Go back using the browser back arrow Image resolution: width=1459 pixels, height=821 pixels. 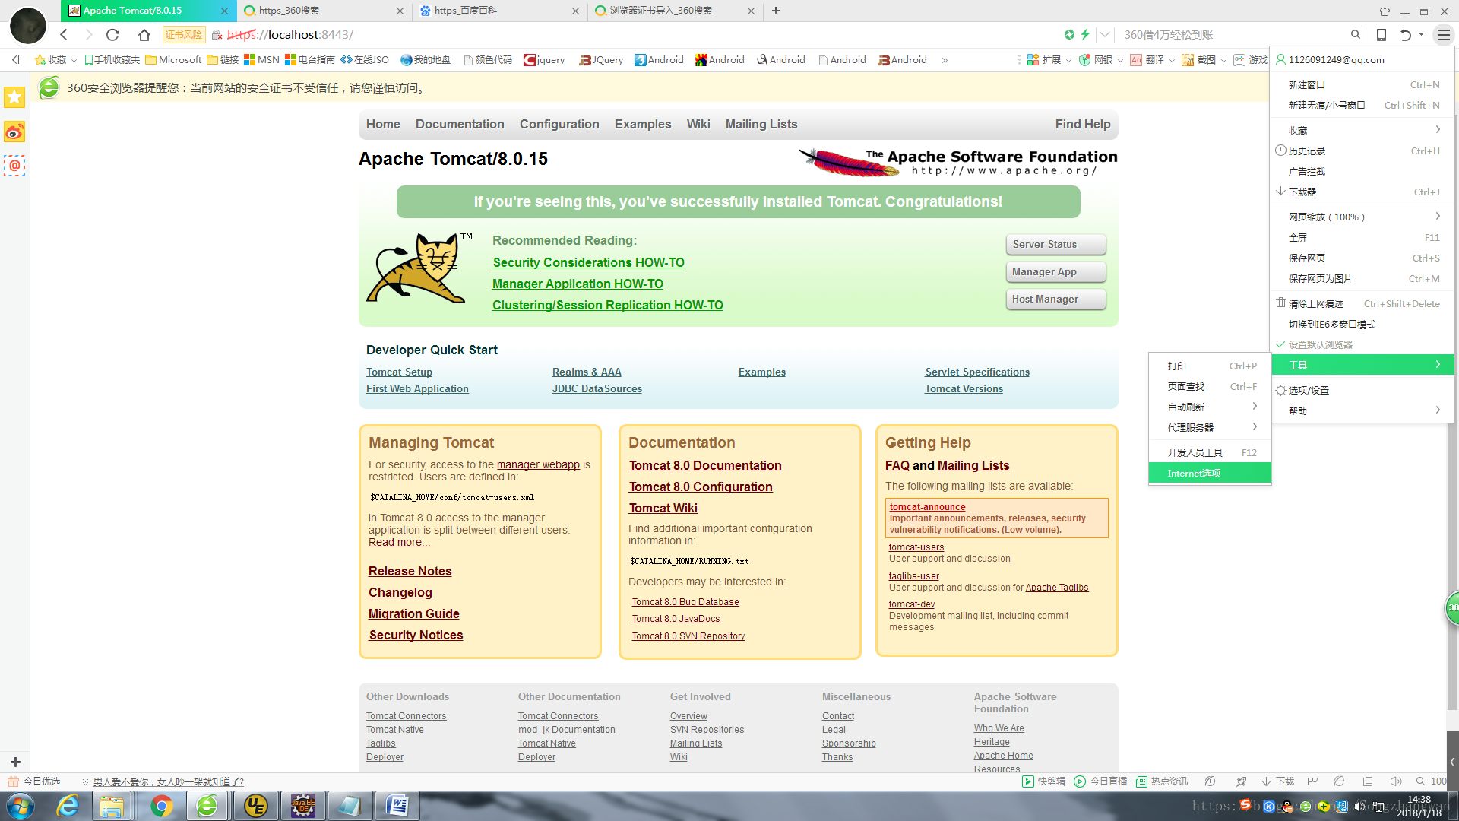(x=64, y=35)
